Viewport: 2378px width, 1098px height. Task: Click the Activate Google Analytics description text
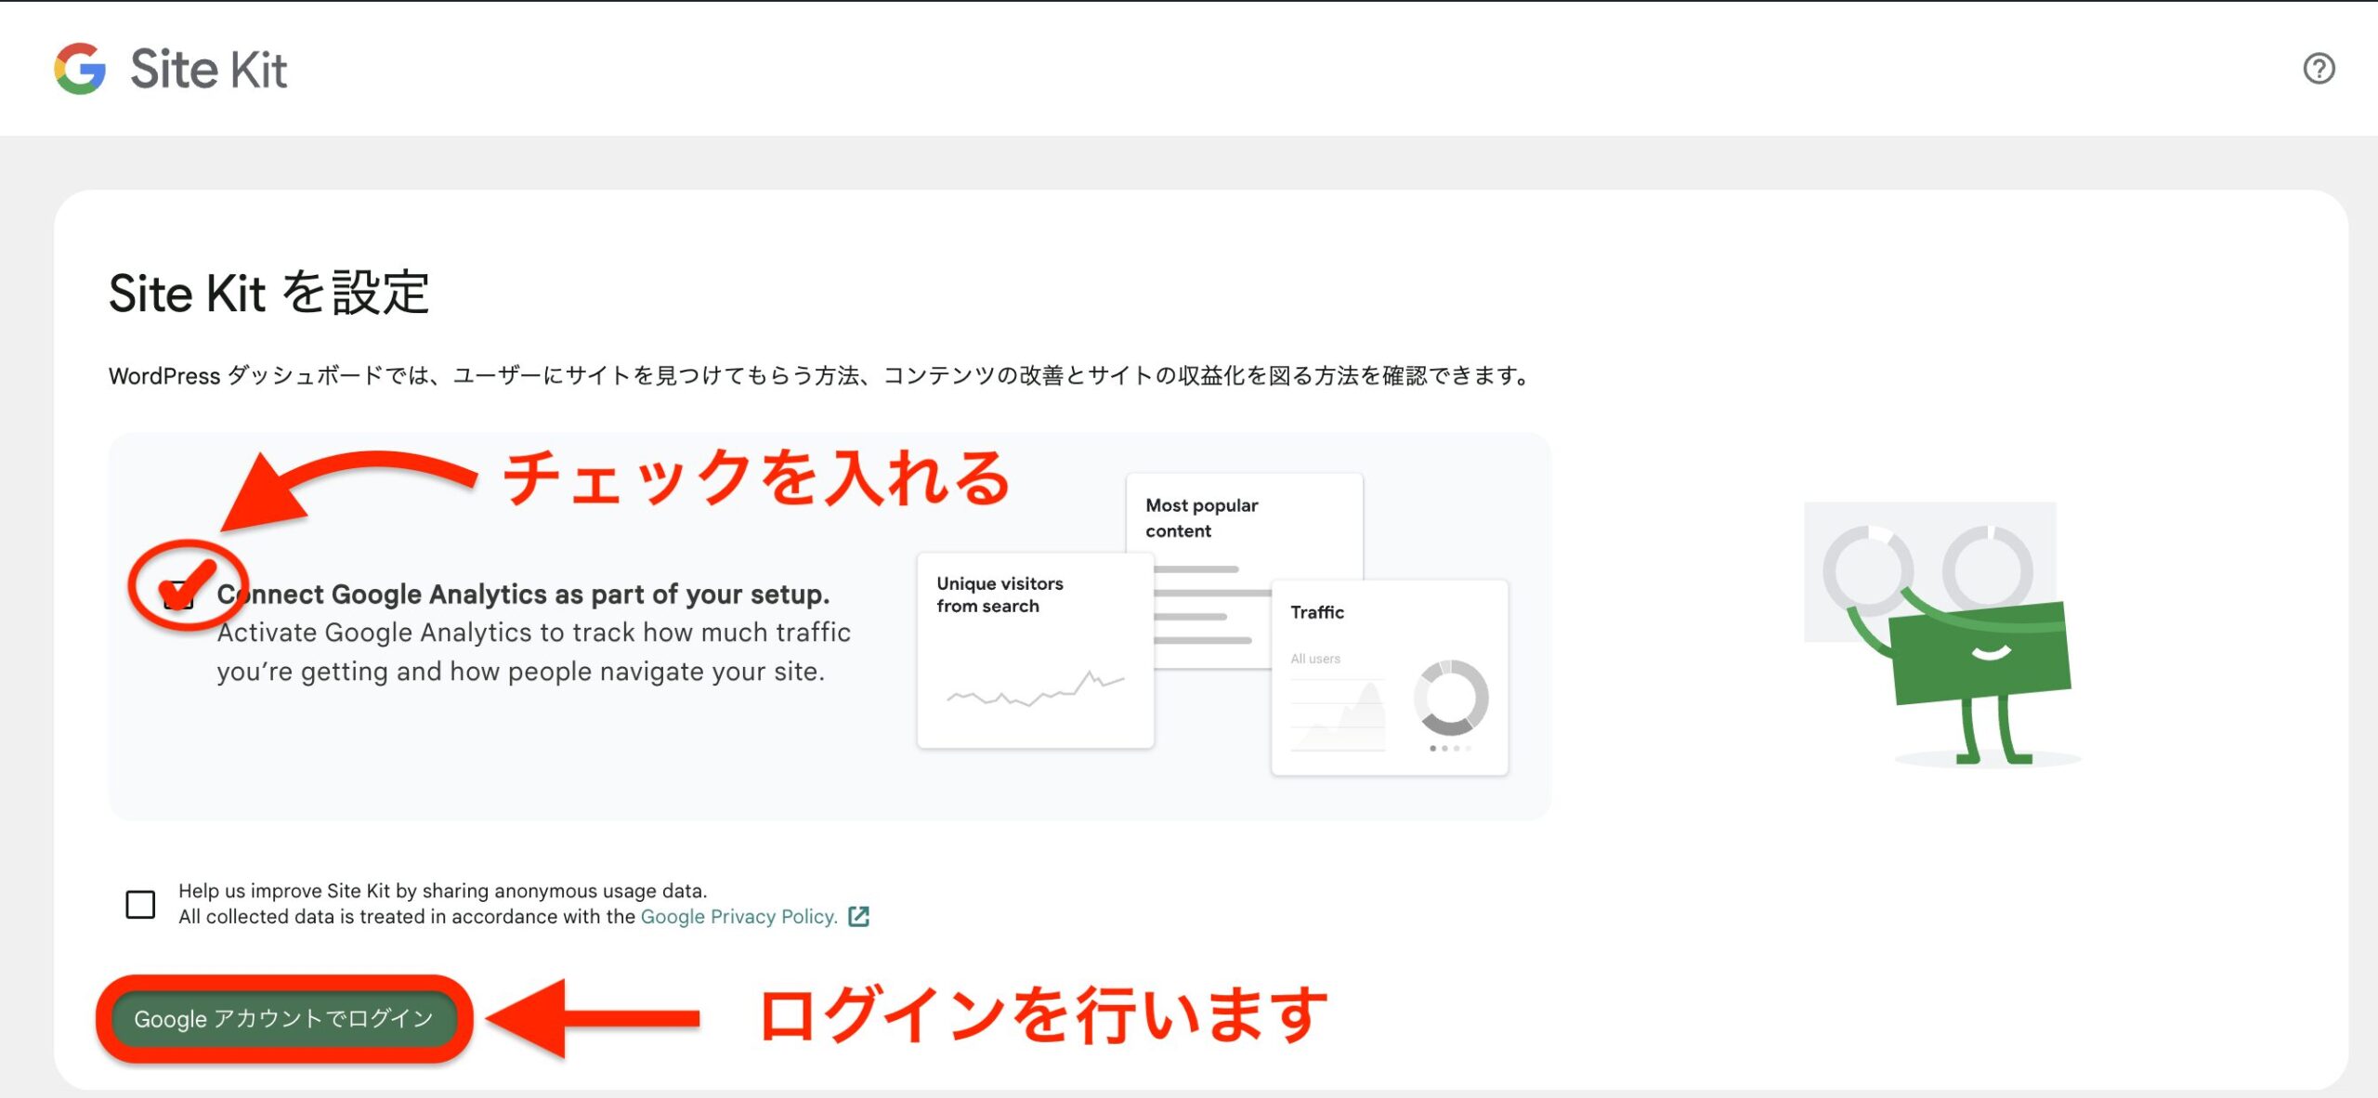tap(534, 652)
